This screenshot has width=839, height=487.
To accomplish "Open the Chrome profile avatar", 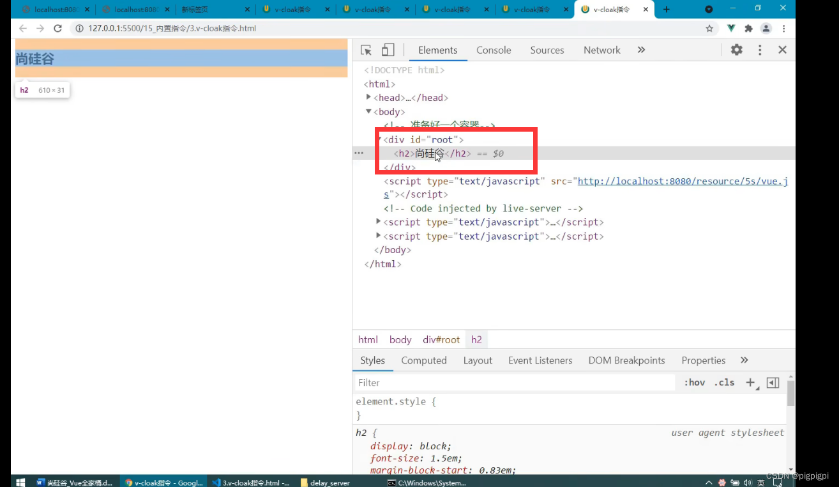I will 766,29.
